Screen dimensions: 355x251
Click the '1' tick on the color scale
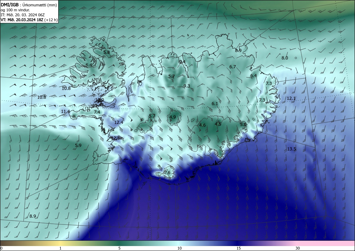click(60, 248)
